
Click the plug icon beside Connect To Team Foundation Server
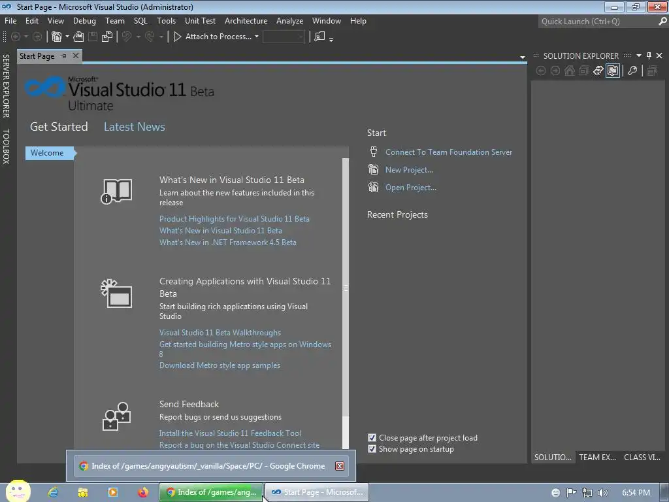(x=373, y=152)
